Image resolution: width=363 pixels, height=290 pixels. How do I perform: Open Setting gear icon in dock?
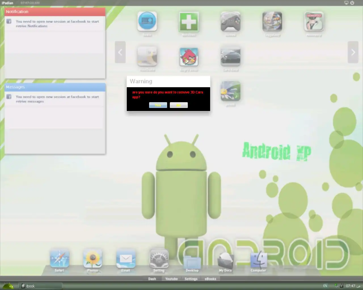(159, 258)
